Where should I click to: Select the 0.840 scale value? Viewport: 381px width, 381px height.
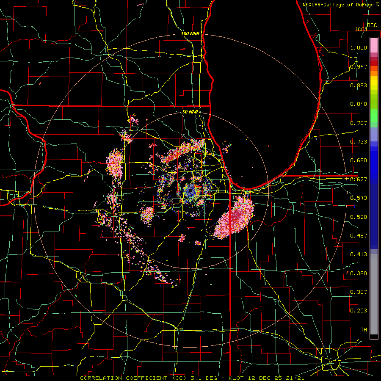359,104
